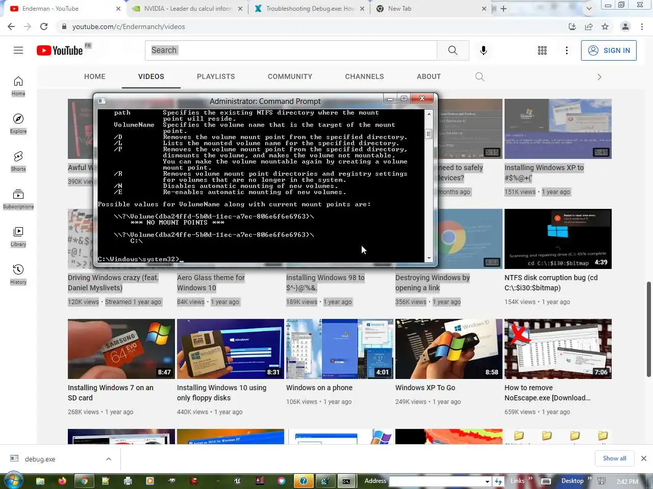653x489 pixels.
Task: Open 'Windows XP To Go' video title
Action: pyautogui.click(x=425, y=388)
